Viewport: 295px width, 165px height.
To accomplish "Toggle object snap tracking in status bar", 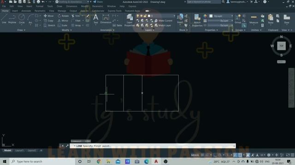I will [236, 155].
